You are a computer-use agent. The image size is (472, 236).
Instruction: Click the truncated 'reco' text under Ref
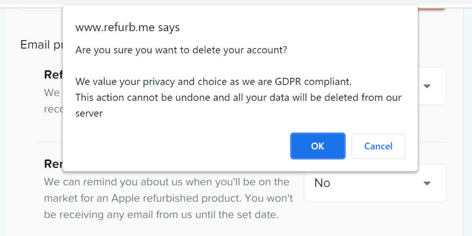[x=53, y=109]
